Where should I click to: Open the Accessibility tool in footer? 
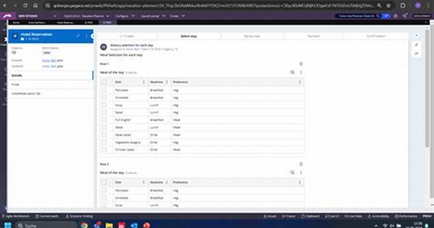pyautogui.click(x=378, y=216)
